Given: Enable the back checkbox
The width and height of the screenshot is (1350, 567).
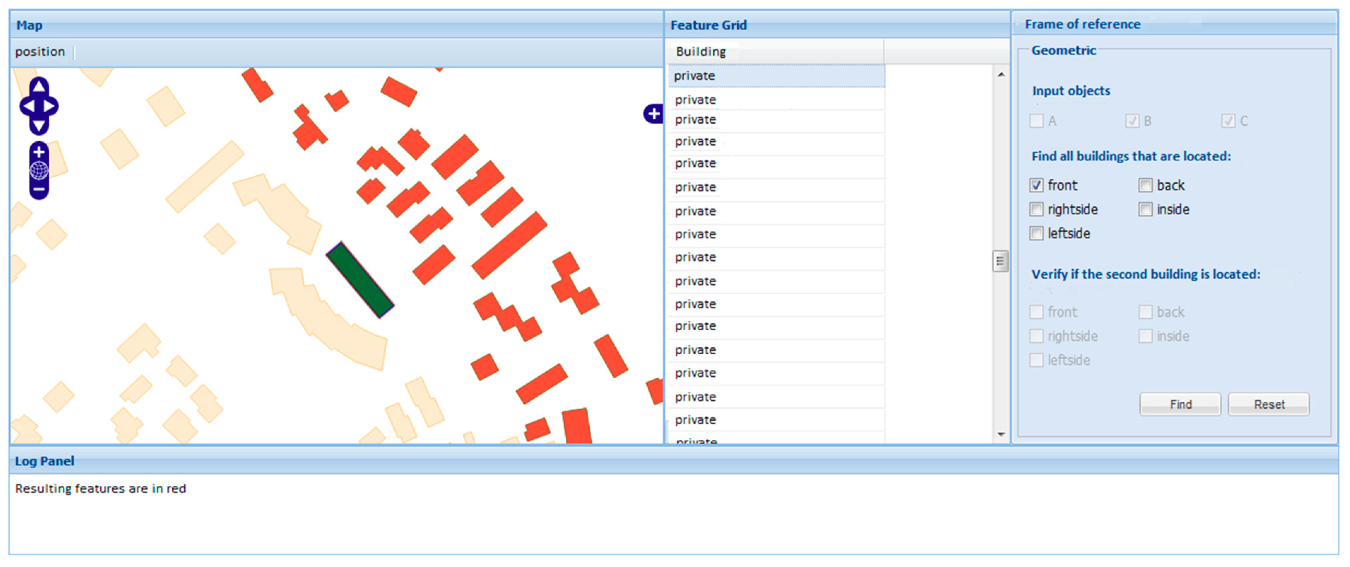Looking at the screenshot, I should [1145, 185].
